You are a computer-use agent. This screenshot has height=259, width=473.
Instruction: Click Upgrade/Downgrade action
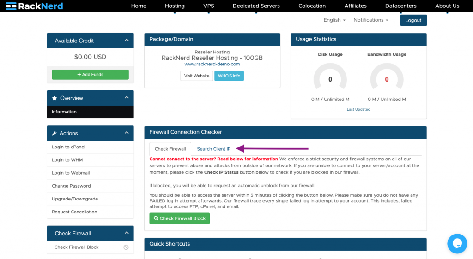(90, 199)
